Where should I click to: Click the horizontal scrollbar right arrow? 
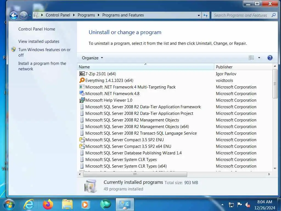click(269, 174)
